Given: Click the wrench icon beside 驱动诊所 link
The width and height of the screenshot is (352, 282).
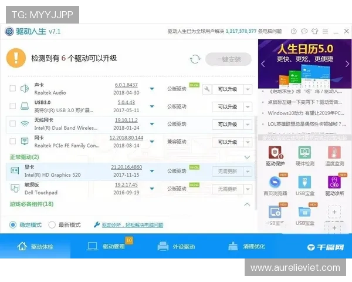Looking at the screenshot, I should coord(97,224).
